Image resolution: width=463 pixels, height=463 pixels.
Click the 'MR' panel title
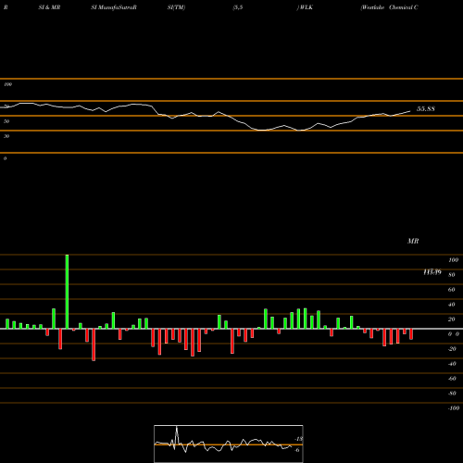coord(413,241)
